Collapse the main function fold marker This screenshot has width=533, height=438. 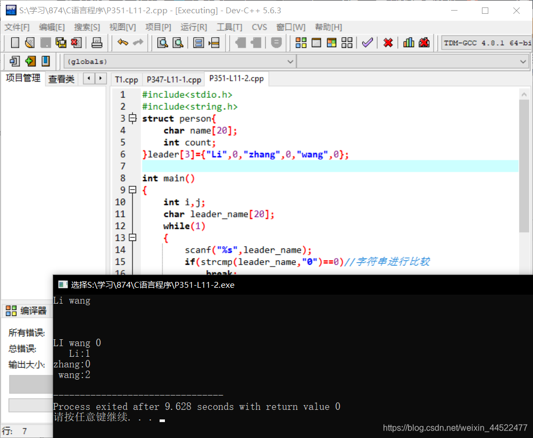132,190
